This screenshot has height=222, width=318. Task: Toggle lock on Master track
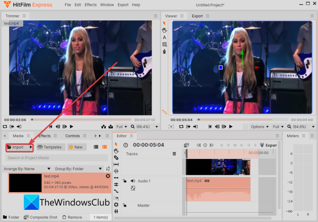point(124,205)
